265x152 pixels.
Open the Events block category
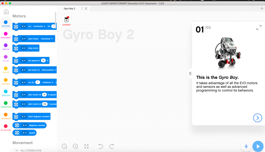click(6, 69)
